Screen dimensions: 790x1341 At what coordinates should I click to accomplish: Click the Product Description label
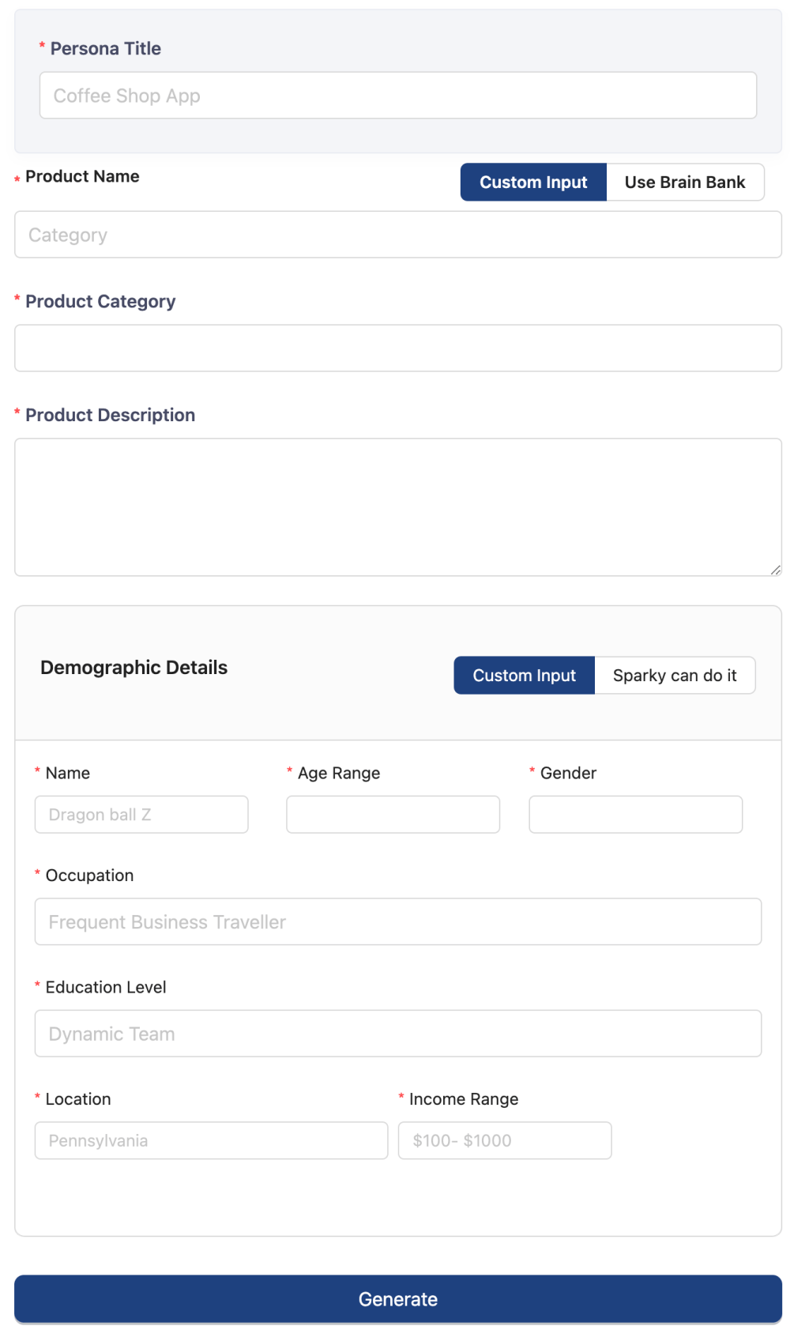(x=111, y=416)
